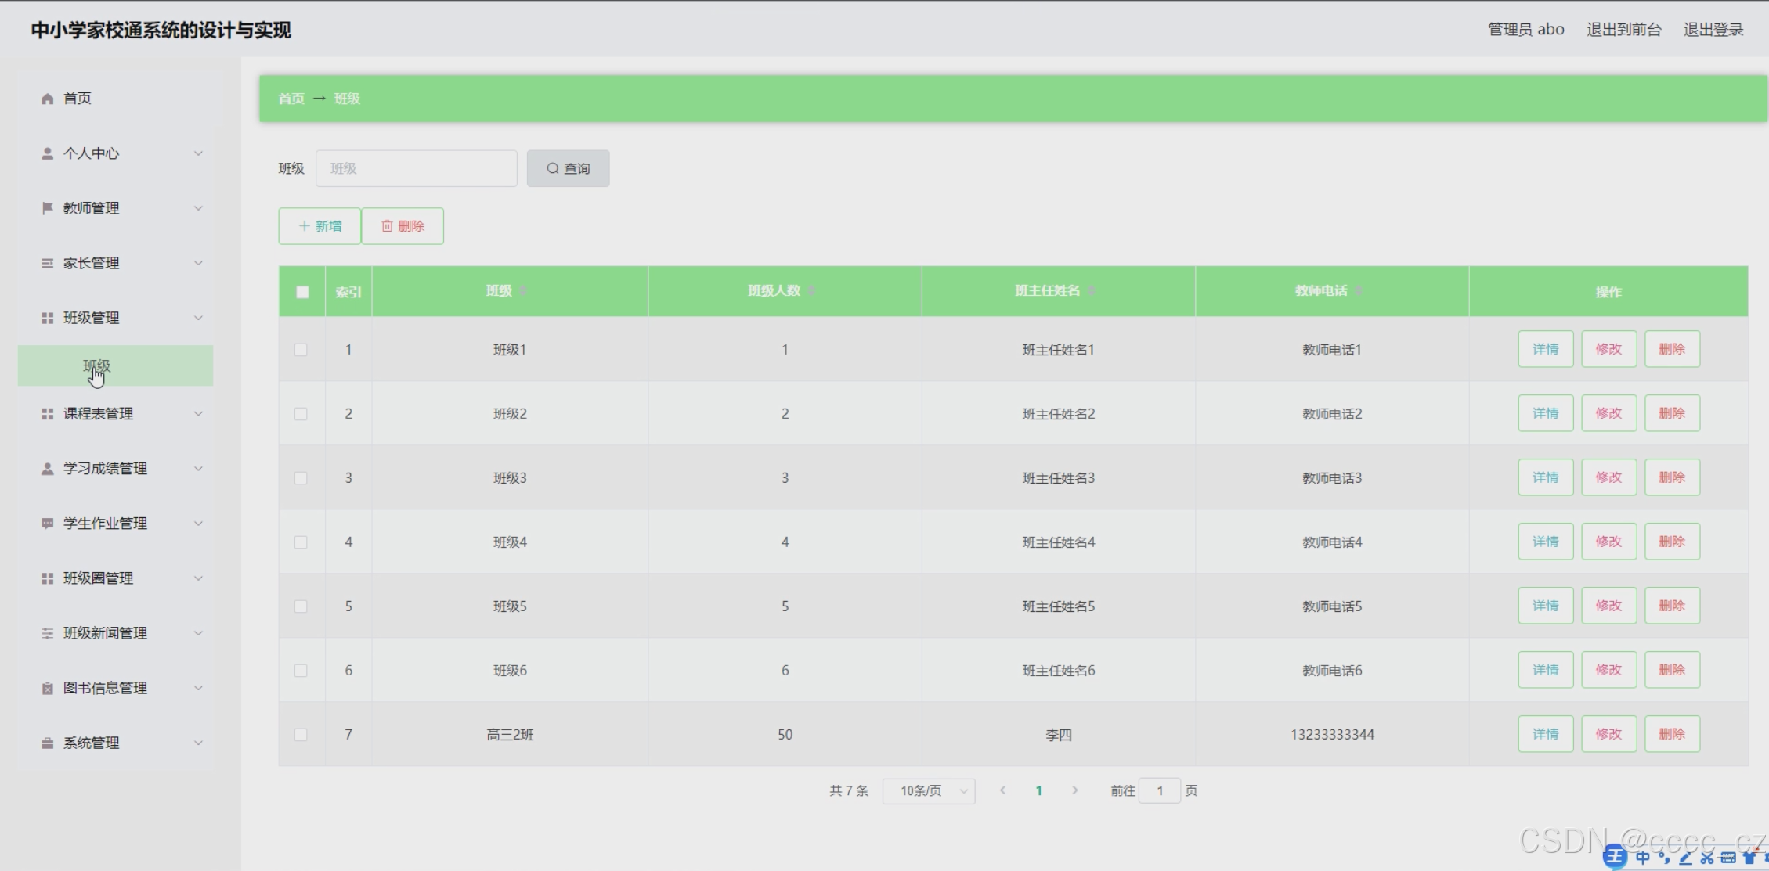Expand the 家长管理 menu chevron
Image resolution: width=1769 pixels, height=871 pixels.
pos(198,263)
